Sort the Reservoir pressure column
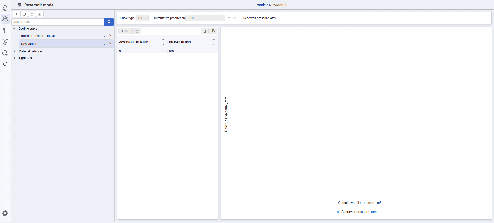Viewport: 494px width, 223px height. point(214,42)
